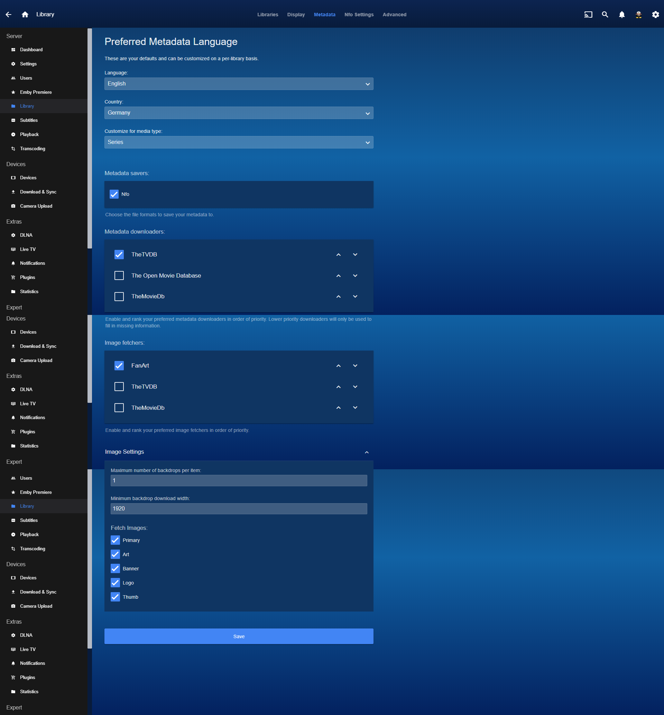
Task: Toggle the Nfo metadata saver checkbox
Action: [114, 194]
